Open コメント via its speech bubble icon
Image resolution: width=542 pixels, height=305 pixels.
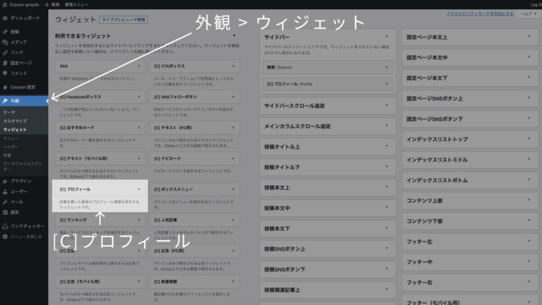(x=6, y=73)
